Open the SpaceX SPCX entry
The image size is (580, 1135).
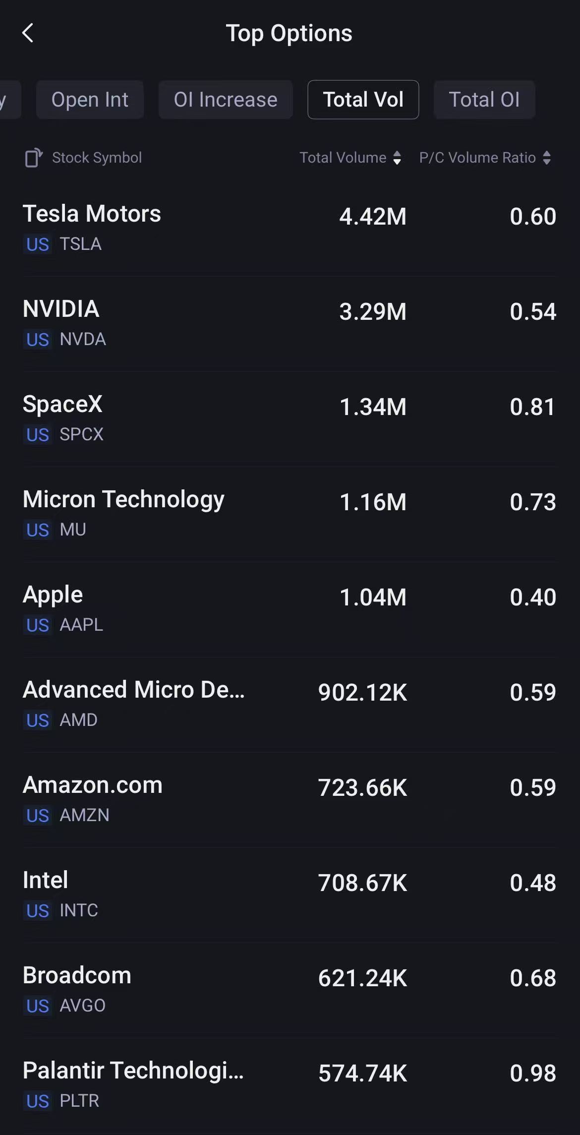click(290, 419)
